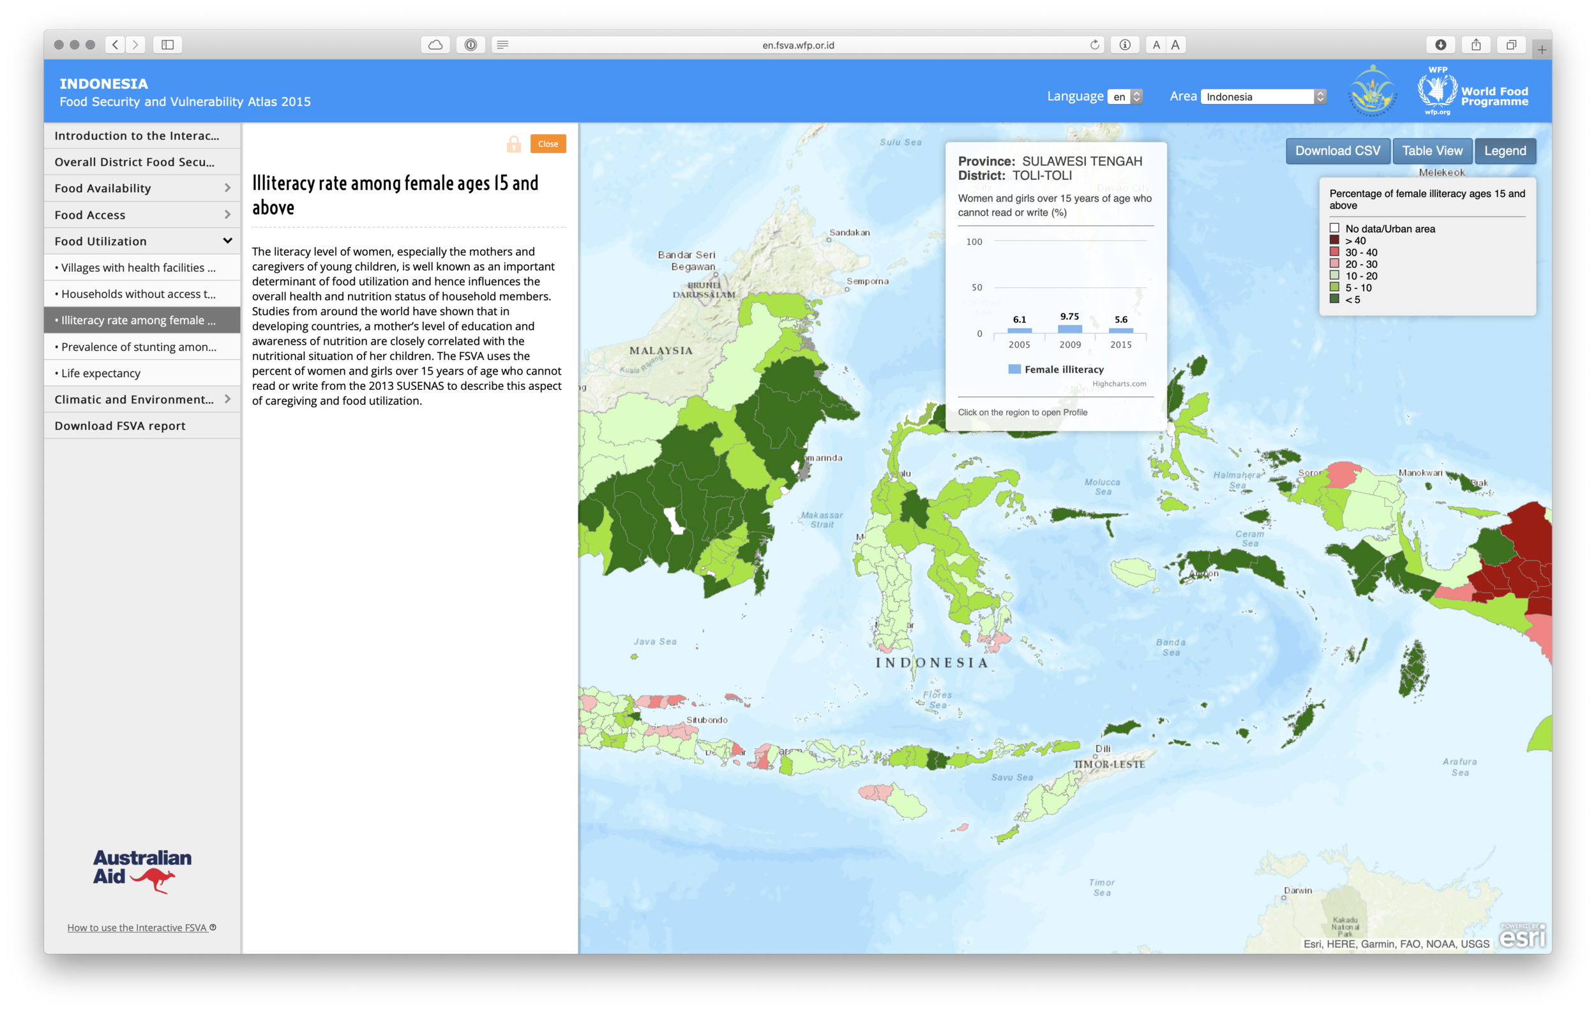This screenshot has width=1596, height=1012.
Task: Collapse the Food Utilization section
Action: coord(142,241)
